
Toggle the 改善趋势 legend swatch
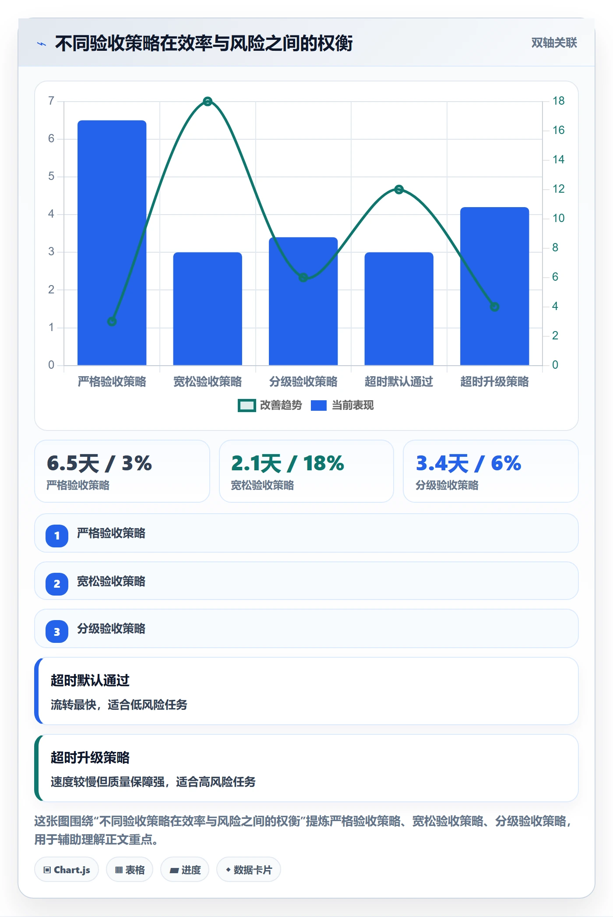(247, 406)
